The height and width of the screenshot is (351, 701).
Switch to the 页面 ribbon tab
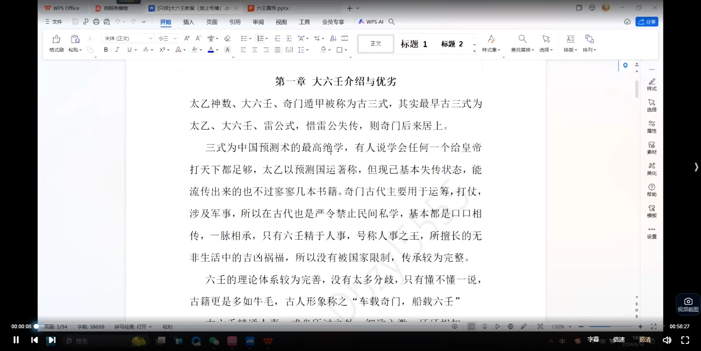[x=212, y=22]
